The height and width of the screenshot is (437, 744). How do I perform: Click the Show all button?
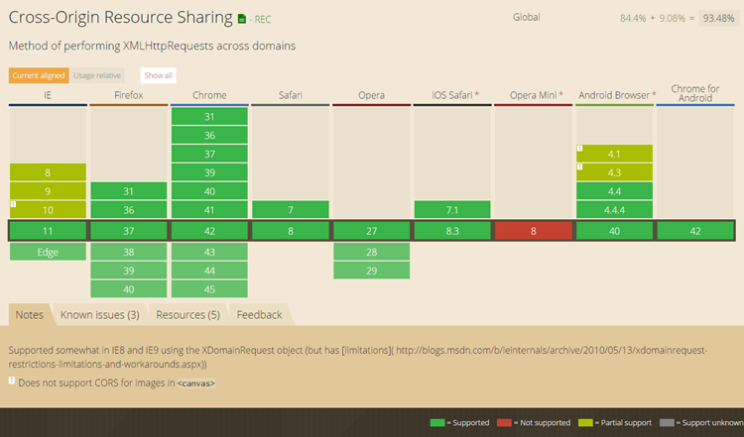[x=158, y=75]
